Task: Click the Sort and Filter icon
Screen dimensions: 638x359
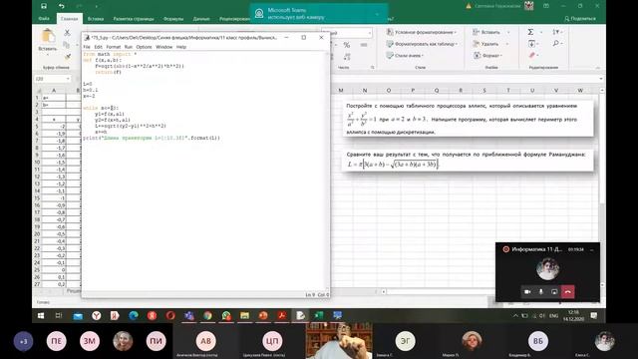Action: [556, 32]
